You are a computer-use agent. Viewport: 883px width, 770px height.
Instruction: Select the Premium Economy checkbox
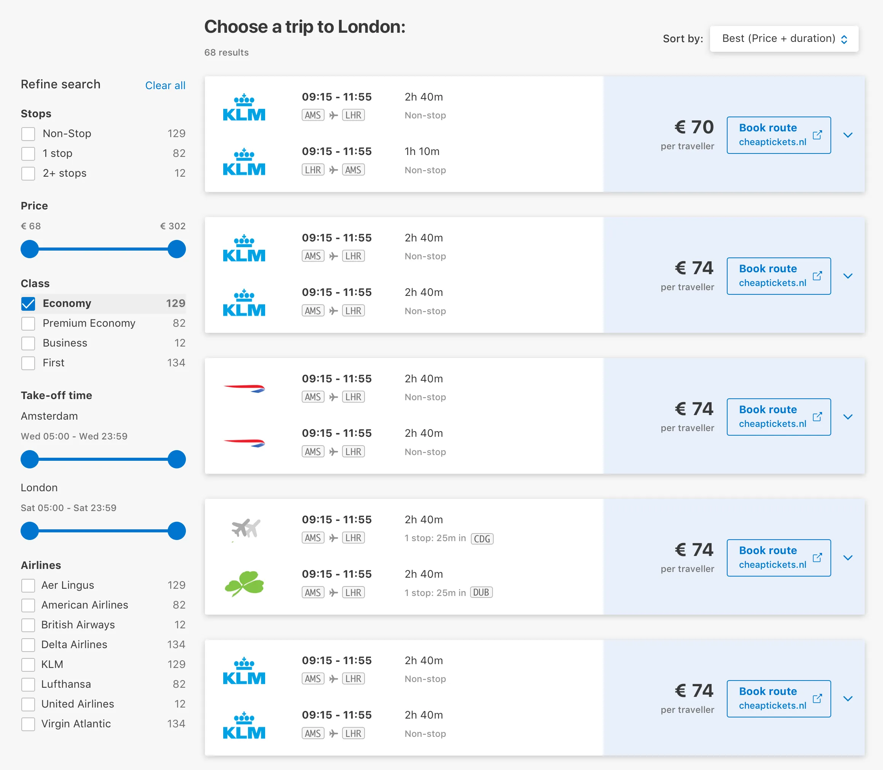(x=28, y=324)
